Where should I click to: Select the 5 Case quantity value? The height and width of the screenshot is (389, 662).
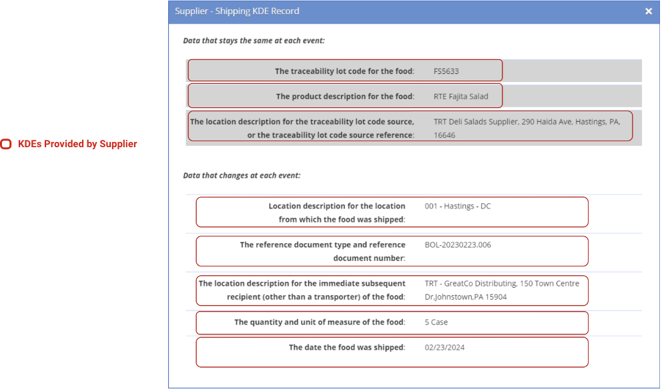(436, 322)
